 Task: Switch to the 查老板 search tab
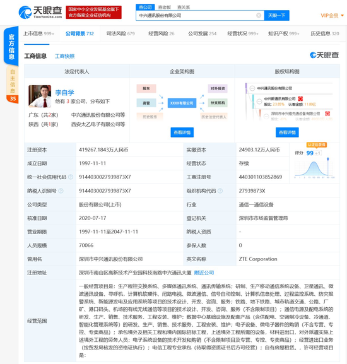(164, 7)
